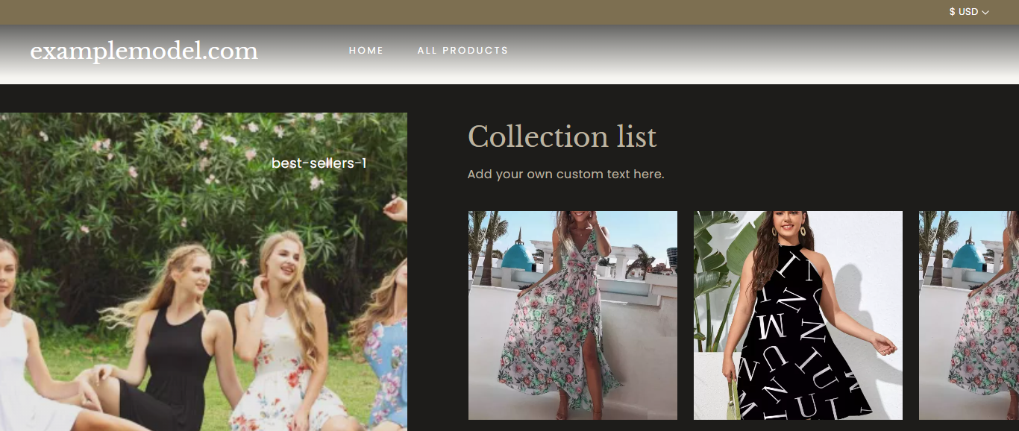Click the Collection list heading
This screenshot has width=1019, height=431.
click(562, 137)
